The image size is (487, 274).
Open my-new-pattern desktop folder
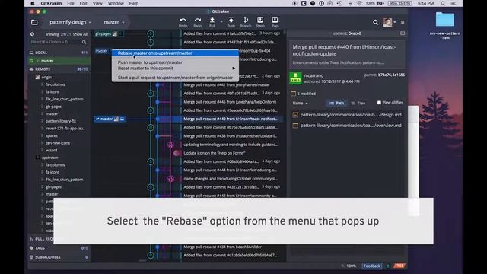pos(444,20)
